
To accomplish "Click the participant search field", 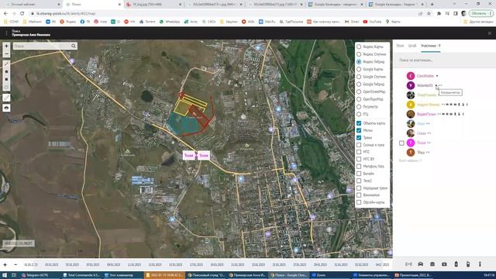I will click(444, 60).
